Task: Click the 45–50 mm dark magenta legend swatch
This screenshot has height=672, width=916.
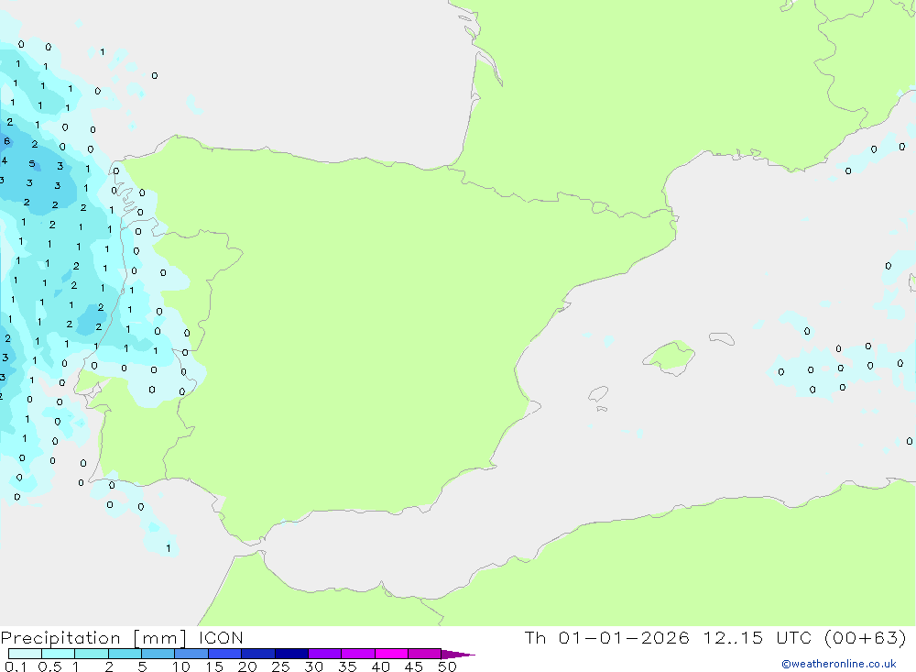Action: (425, 654)
